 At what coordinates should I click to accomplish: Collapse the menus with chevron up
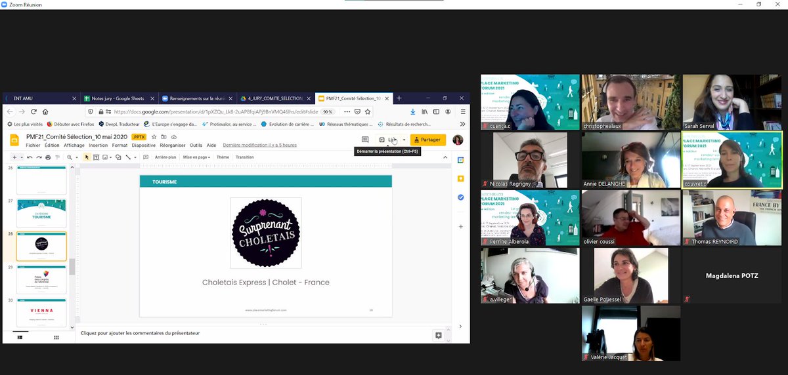(445, 157)
